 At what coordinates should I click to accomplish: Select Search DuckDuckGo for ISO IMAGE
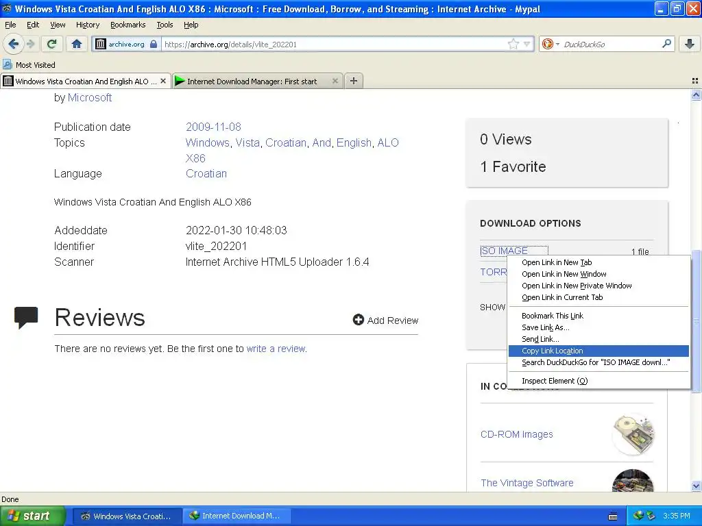598,362
